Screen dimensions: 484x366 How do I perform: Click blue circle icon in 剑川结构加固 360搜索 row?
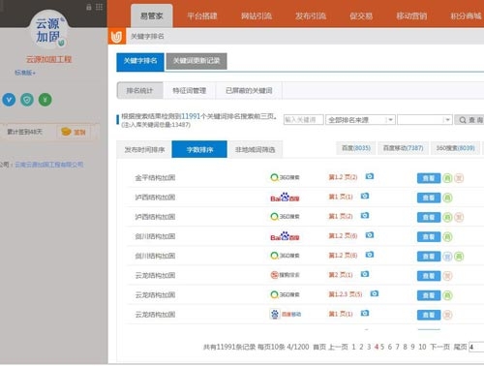447,257
